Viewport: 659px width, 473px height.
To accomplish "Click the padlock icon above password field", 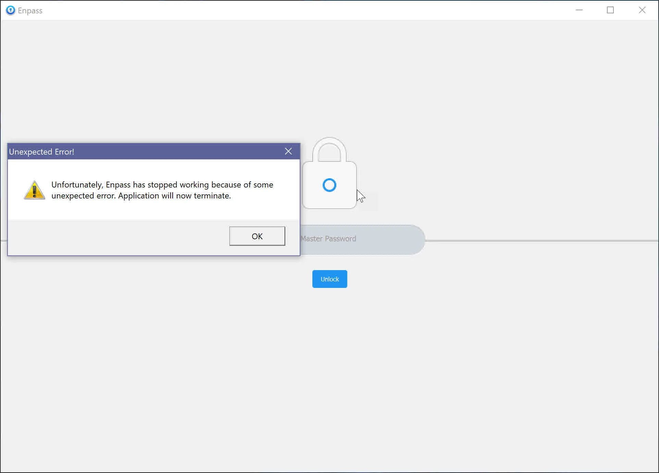I will tap(329, 173).
